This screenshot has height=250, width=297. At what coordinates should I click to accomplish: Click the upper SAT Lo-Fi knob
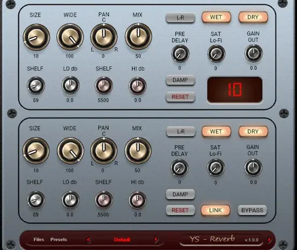(216, 54)
